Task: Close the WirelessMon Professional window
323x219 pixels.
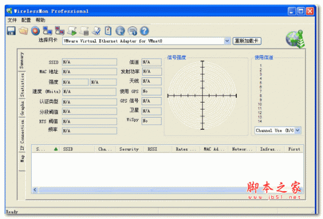Action: click(x=310, y=11)
